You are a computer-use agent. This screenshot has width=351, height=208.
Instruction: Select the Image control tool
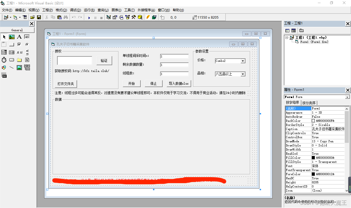[x=19, y=67]
